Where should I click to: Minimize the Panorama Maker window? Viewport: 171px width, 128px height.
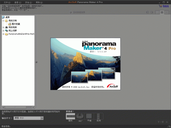pos(159,2)
